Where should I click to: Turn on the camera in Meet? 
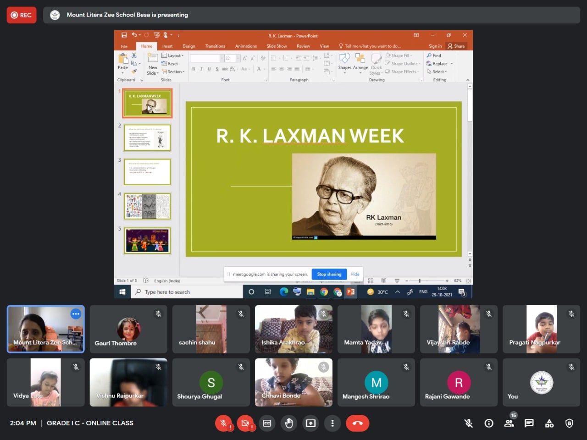coord(245,423)
